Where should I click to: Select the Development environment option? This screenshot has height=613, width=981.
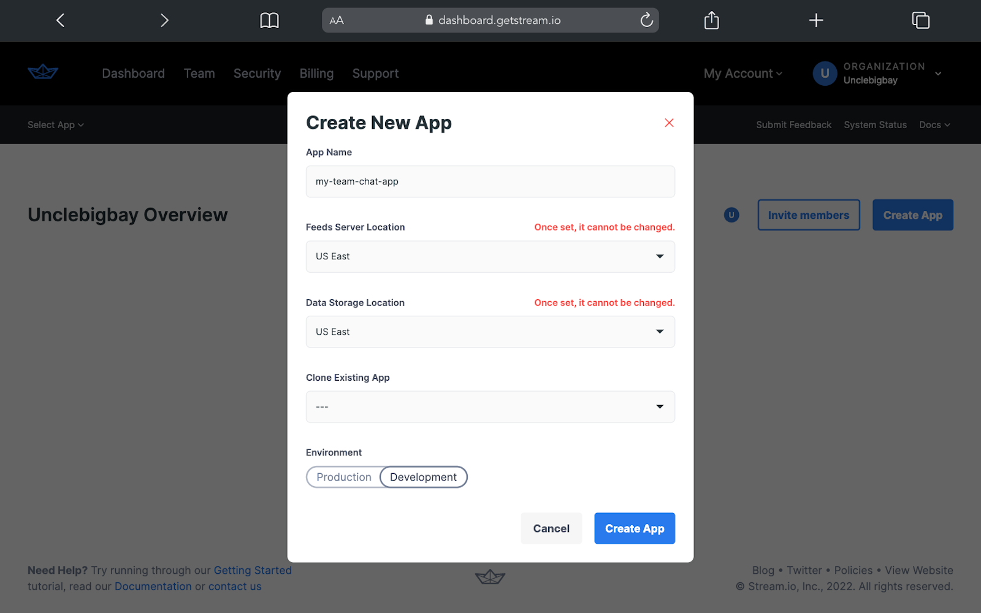(423, 477)
